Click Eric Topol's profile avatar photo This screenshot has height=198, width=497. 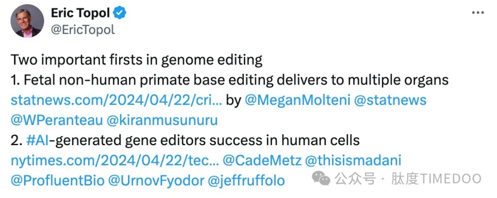(x=27, y=21)
